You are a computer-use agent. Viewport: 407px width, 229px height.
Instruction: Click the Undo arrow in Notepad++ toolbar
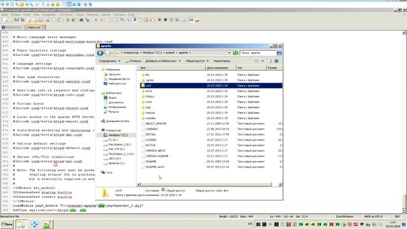67,20
